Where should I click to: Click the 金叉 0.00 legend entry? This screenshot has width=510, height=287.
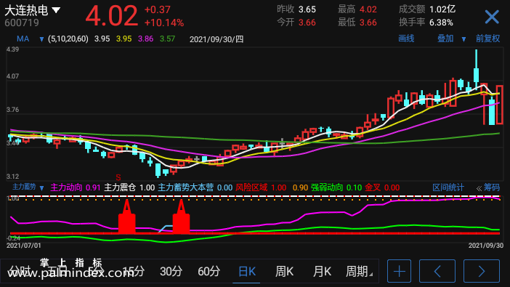(x=382, y=187)
